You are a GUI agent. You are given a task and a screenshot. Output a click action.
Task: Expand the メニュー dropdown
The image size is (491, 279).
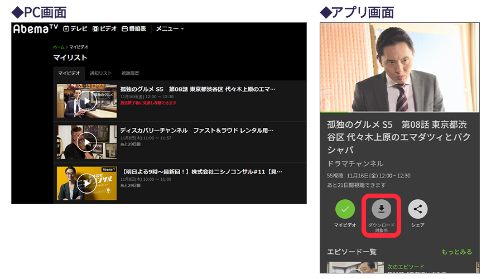point(170,28)
